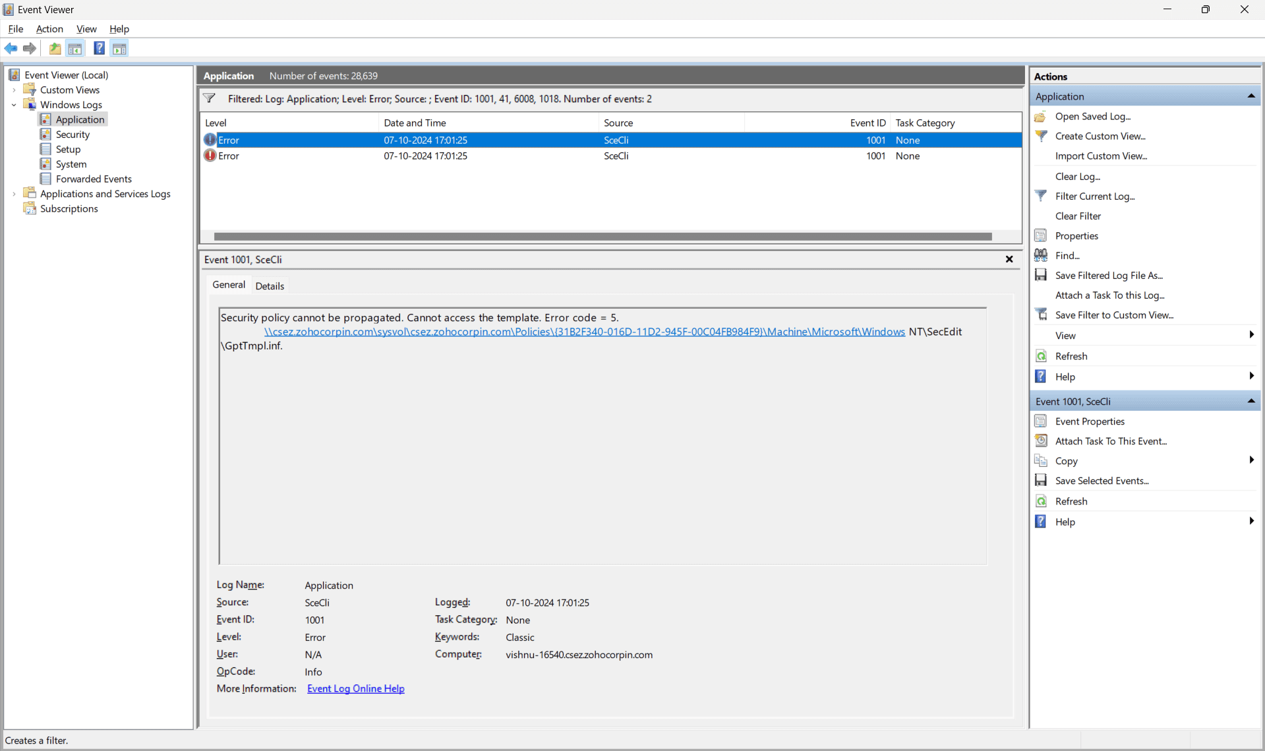This screenshot has width=1265, height=751.
Task: Sort by the Source column header
Action: click(x=672, y=123)
